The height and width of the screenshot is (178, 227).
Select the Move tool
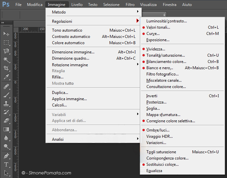point(6,34)
